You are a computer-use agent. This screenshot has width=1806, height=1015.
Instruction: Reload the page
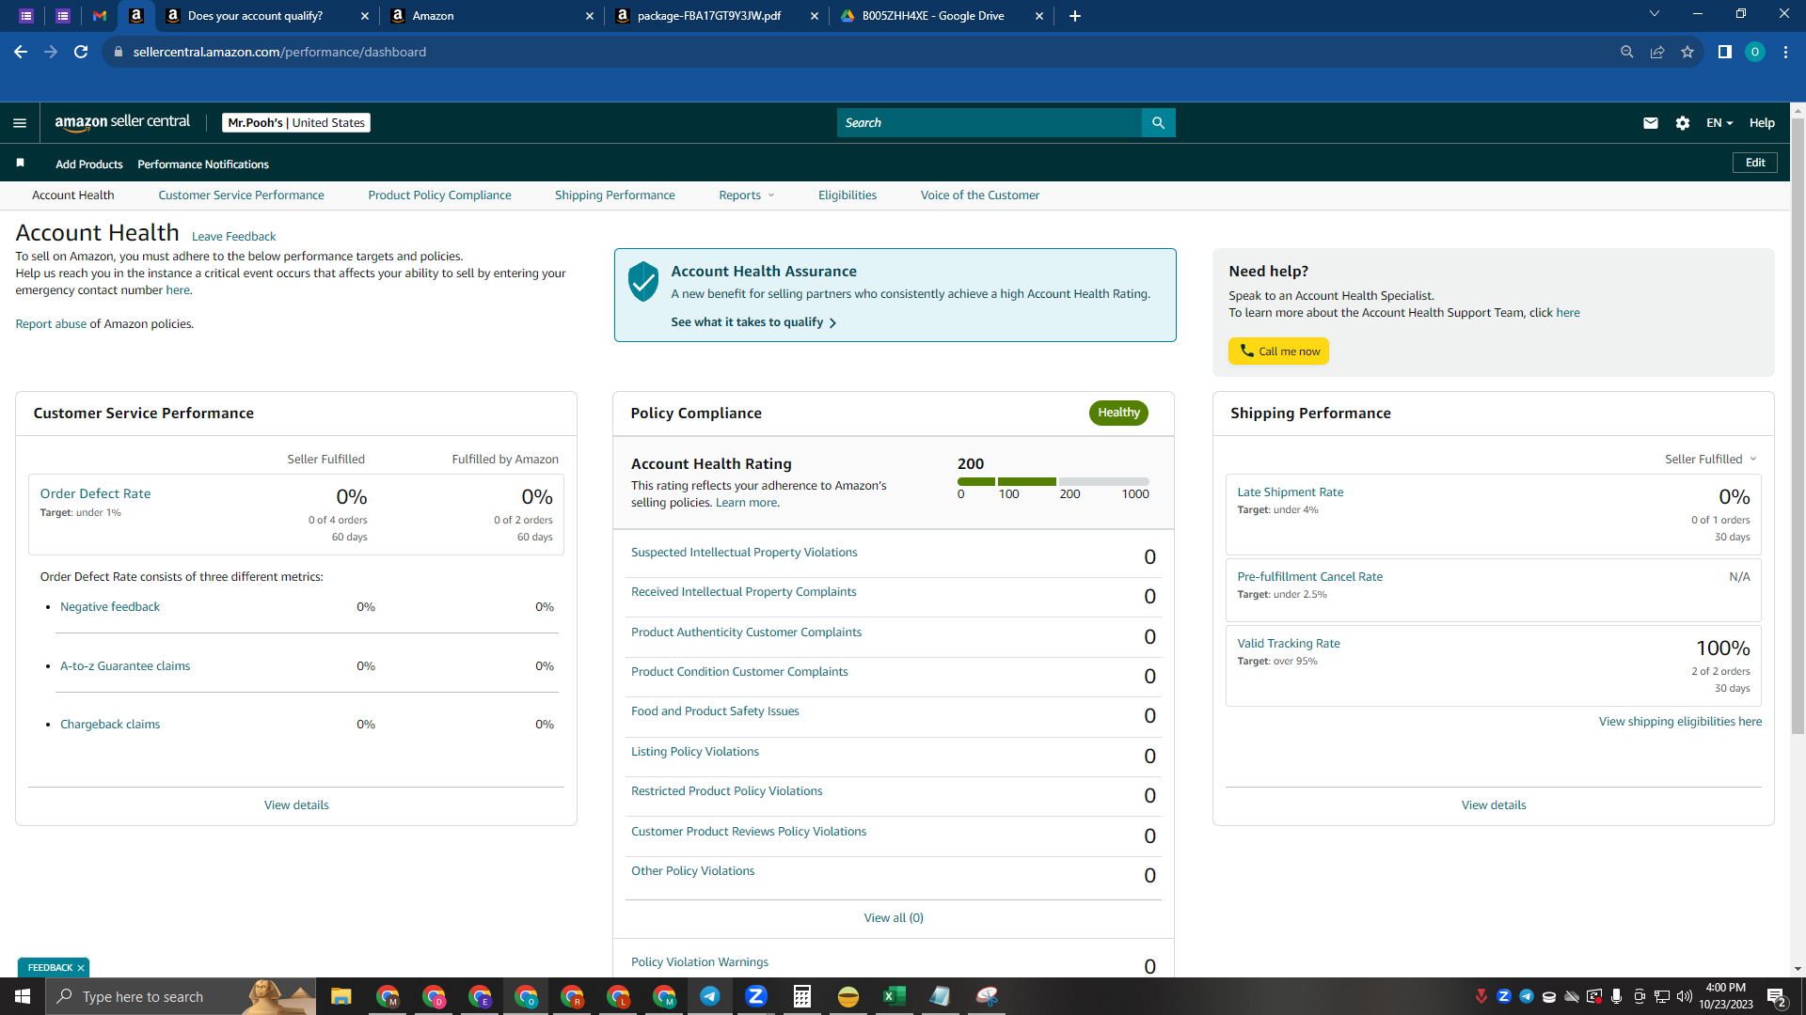tap(81, 52)
